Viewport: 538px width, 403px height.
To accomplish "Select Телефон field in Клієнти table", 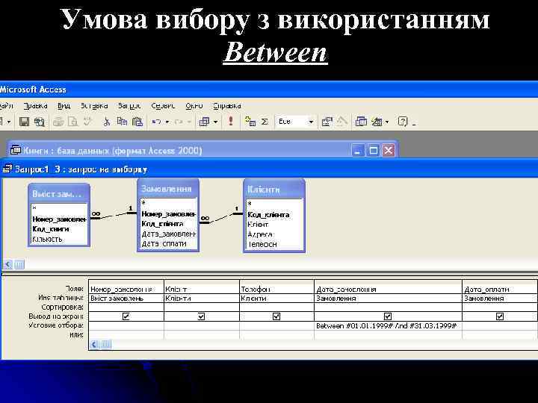I will 274,244.
